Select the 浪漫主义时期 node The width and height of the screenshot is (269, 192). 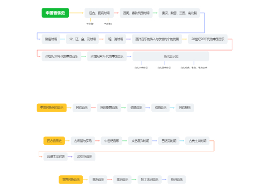55,157
